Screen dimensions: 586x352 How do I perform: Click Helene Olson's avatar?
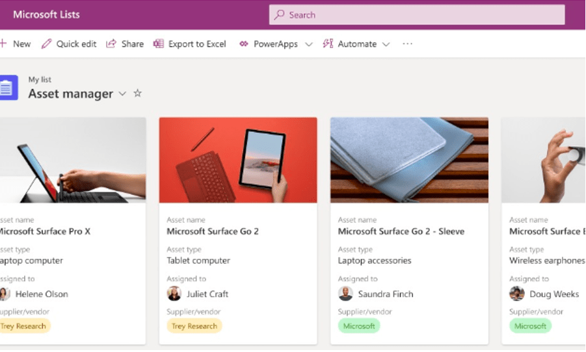click(5, 294)
